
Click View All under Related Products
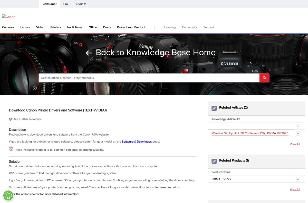point(295,189)
